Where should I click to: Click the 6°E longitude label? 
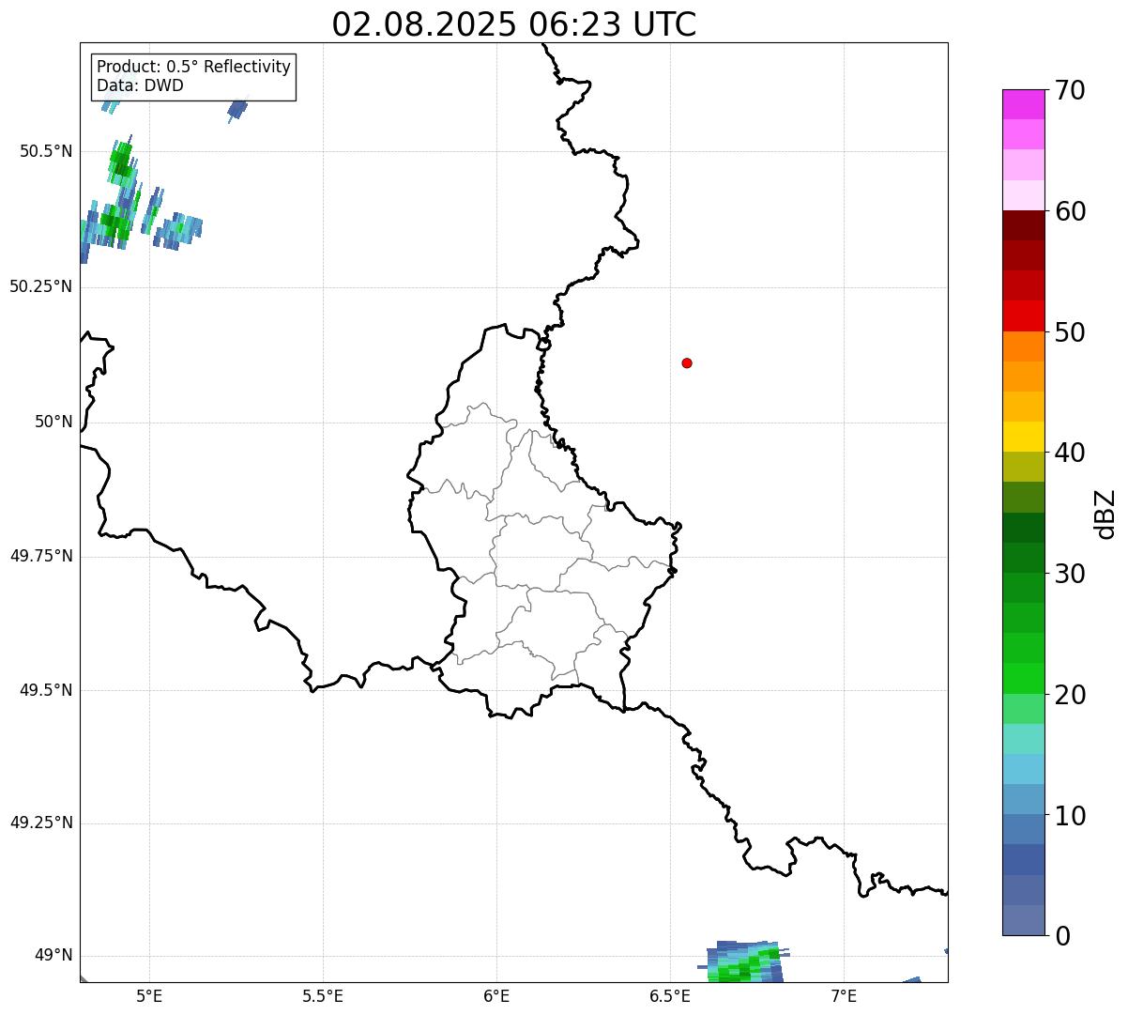(496, 996)
